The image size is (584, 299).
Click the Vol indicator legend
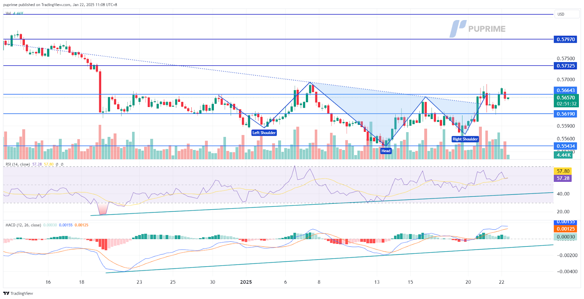coord(15,13)
